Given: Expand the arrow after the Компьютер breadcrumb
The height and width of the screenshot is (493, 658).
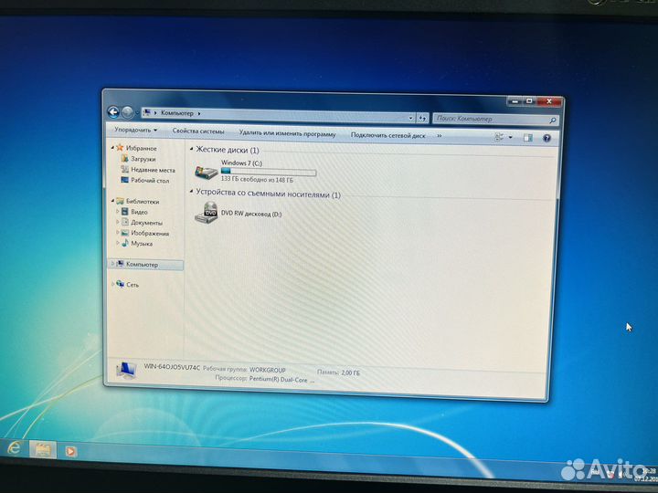Looking at the screenshot, I should [x=199, y=113].
